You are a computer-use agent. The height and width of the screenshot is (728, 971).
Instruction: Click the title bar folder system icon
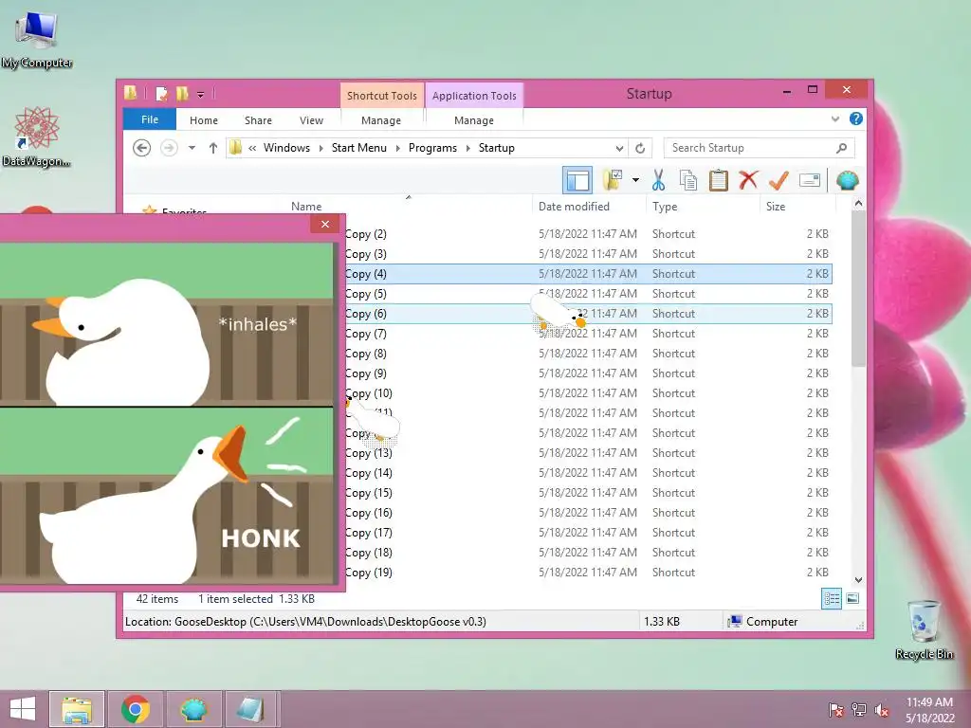click(x=131, y=94)
